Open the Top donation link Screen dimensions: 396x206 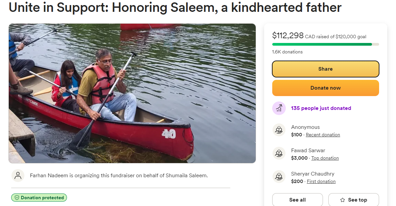tap(325, 158)
